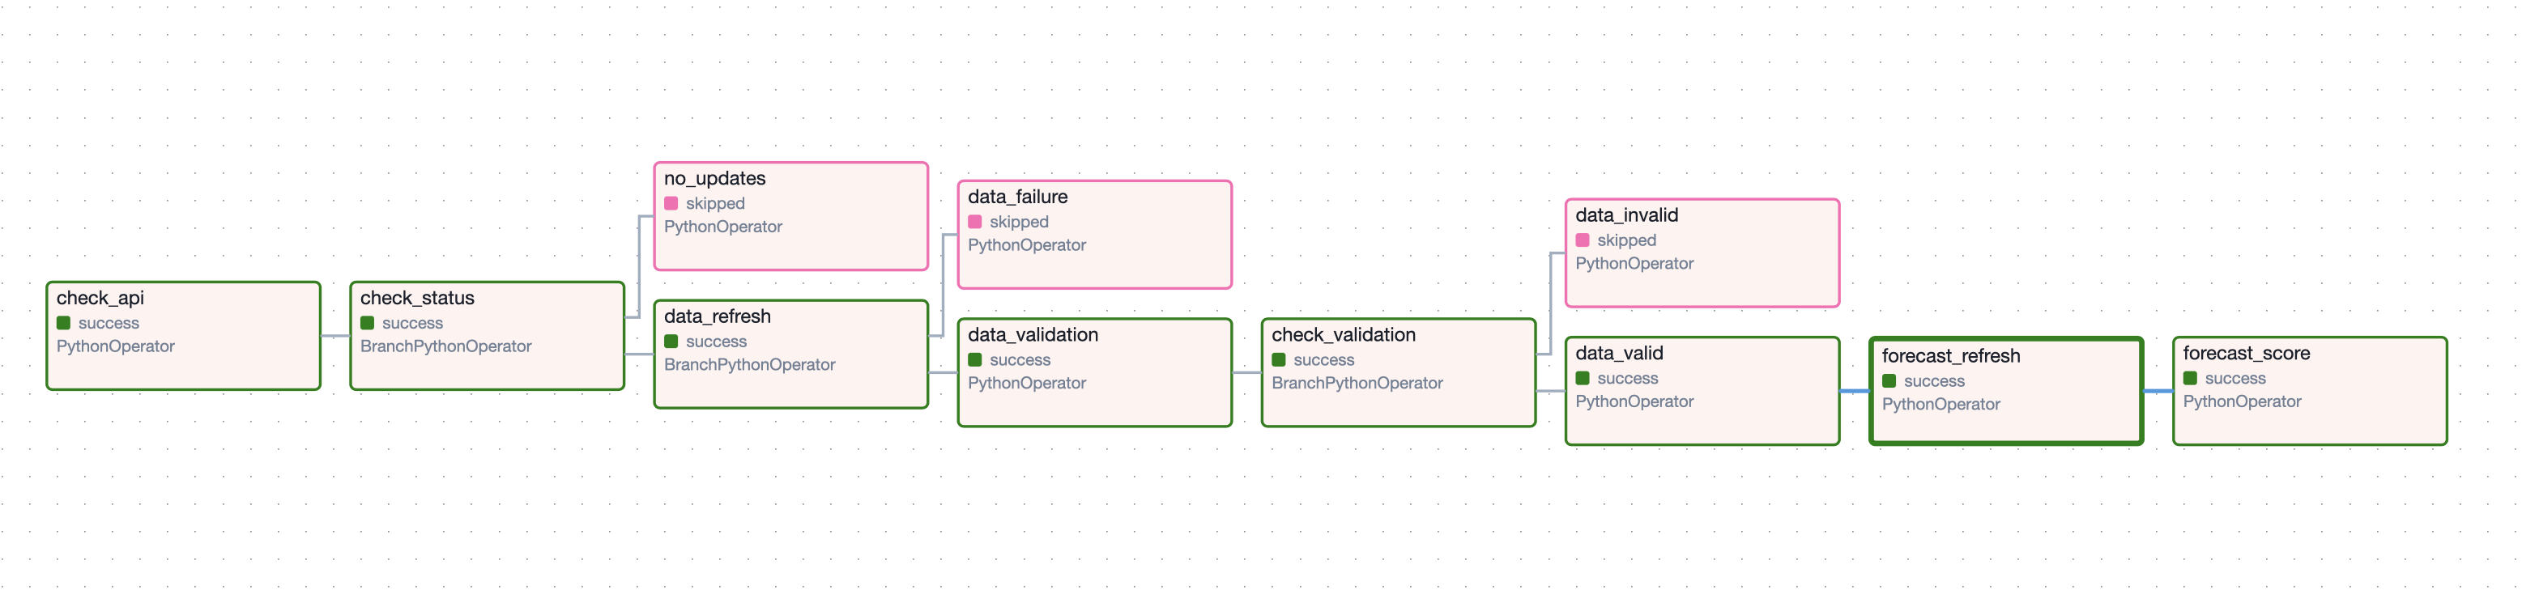
Task: Click the no_updates task name
Action: (714, 178)
